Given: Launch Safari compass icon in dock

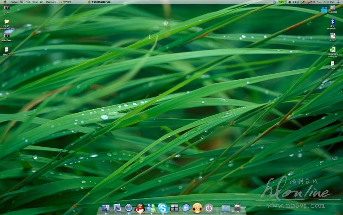Looking at the screenshot, I should pos(128,208).
